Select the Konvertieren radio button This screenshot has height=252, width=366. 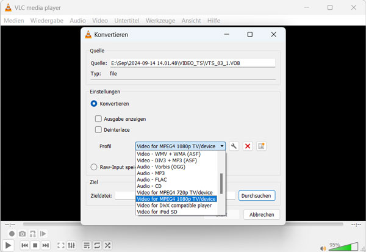[94, 104]
